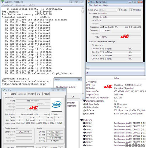Select the L3 Cache chip icon
The width and height of the screenshot is (146, 148).
point(84,114)
